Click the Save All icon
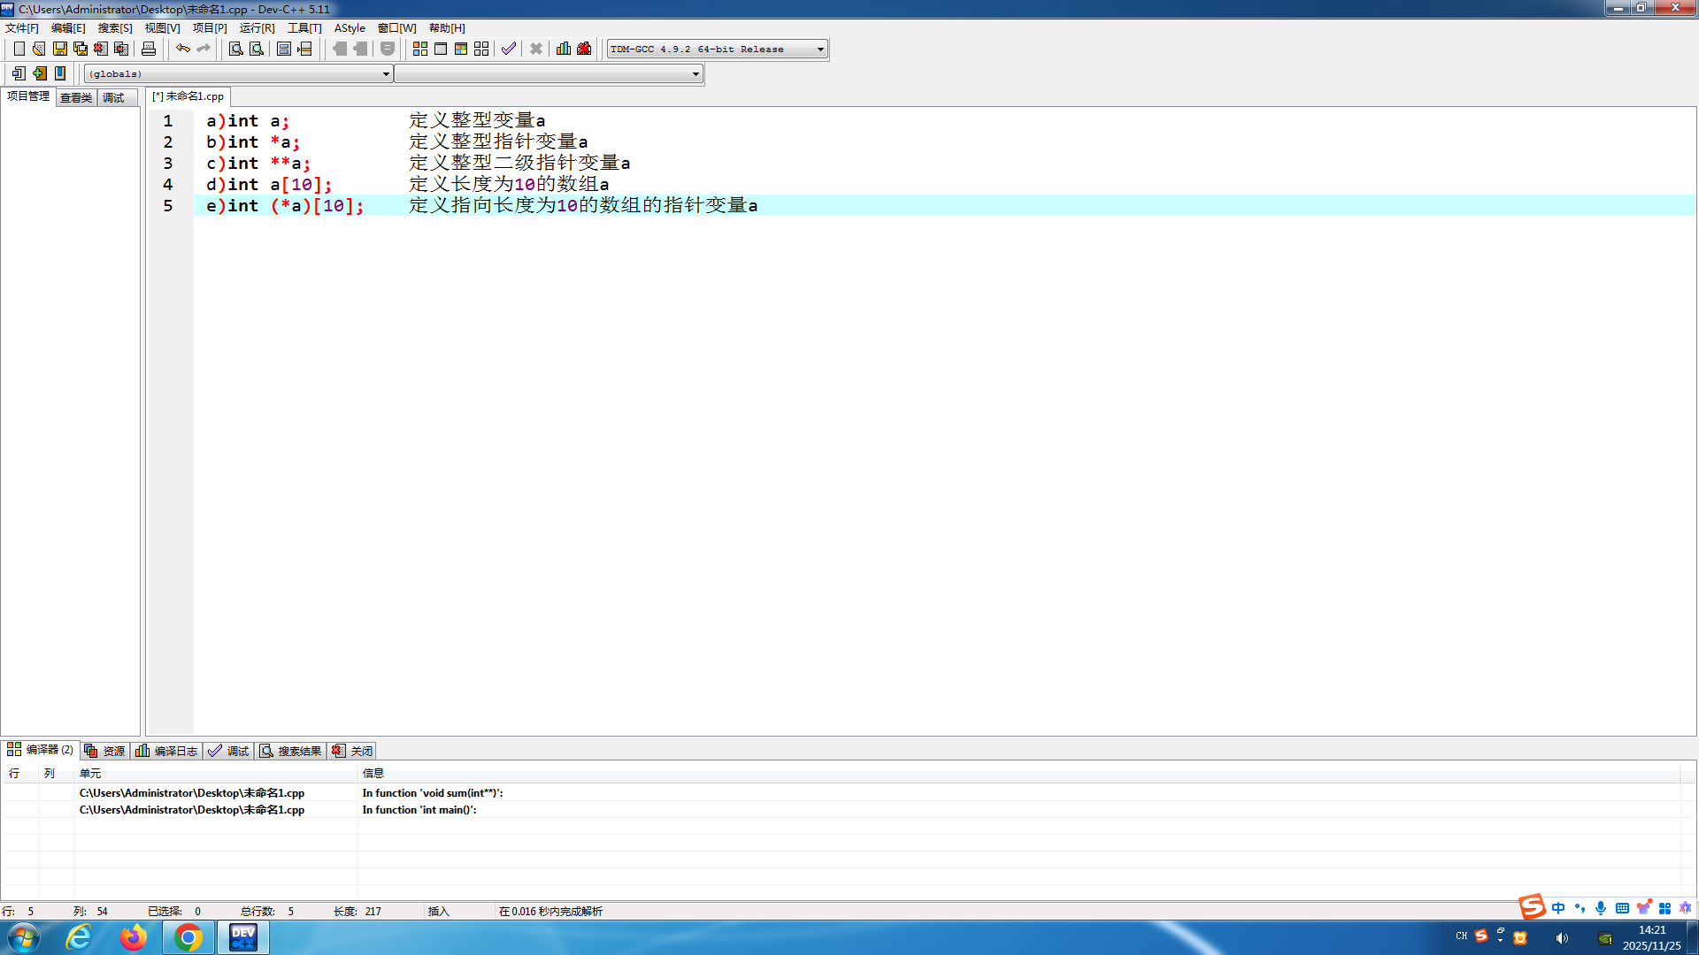The width and height of the screenshot is (1699, 955). pyautogui.click(x=80, y=49)
